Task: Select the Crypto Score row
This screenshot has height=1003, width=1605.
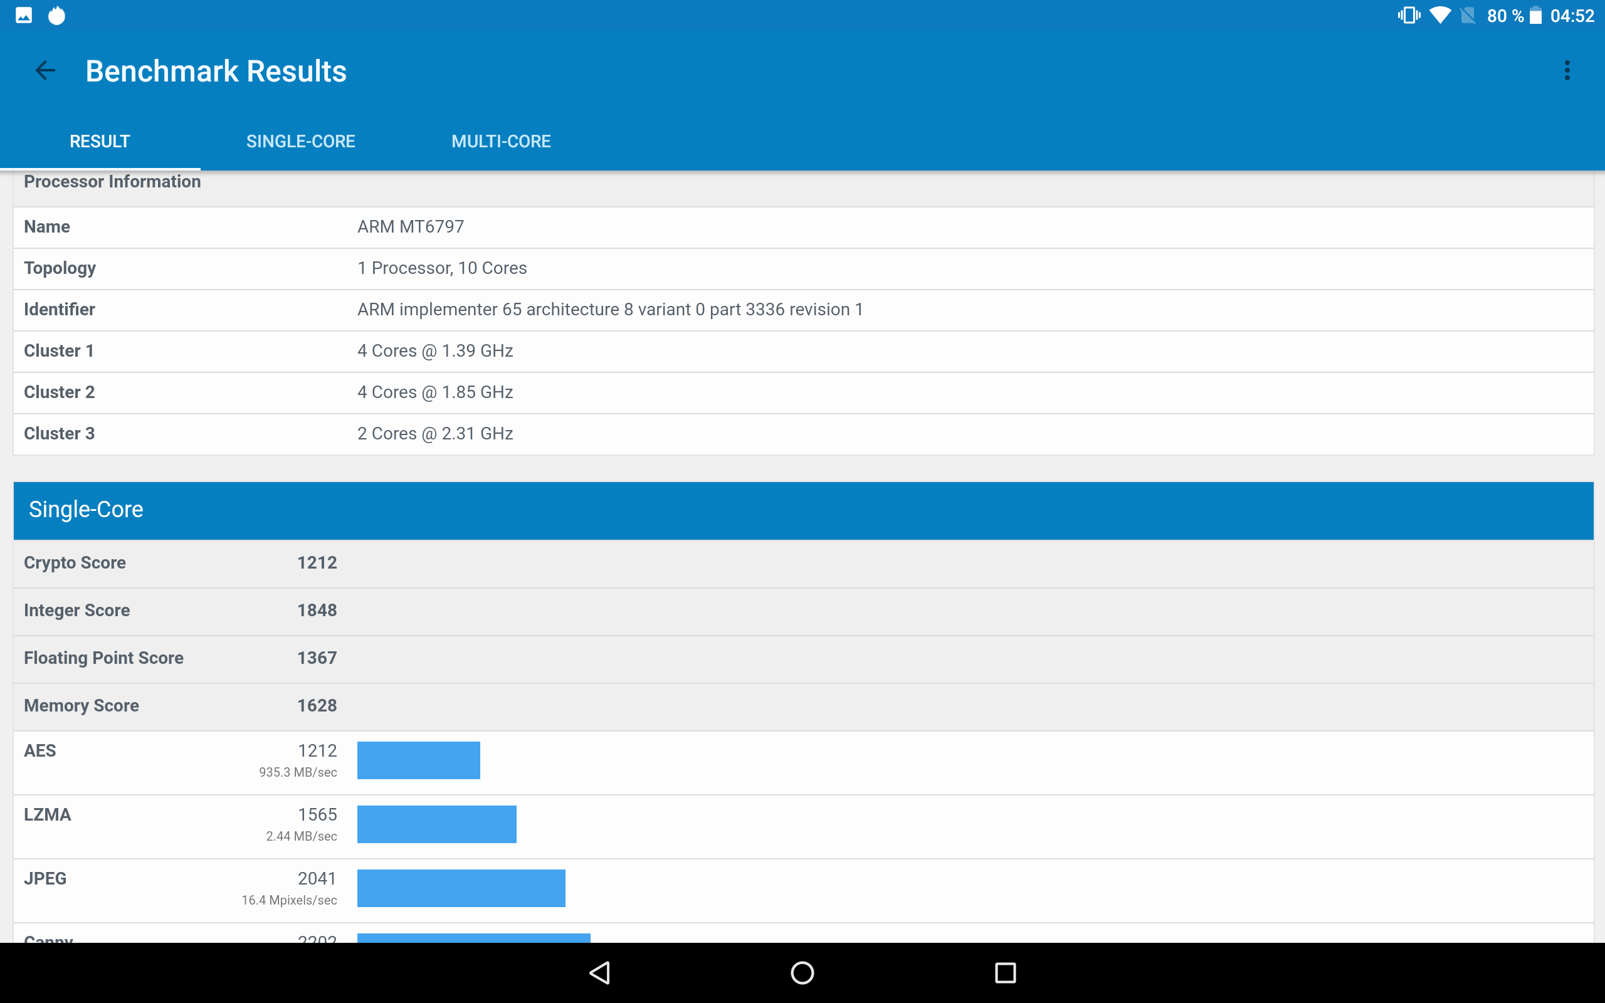Action: pos(802,563)
